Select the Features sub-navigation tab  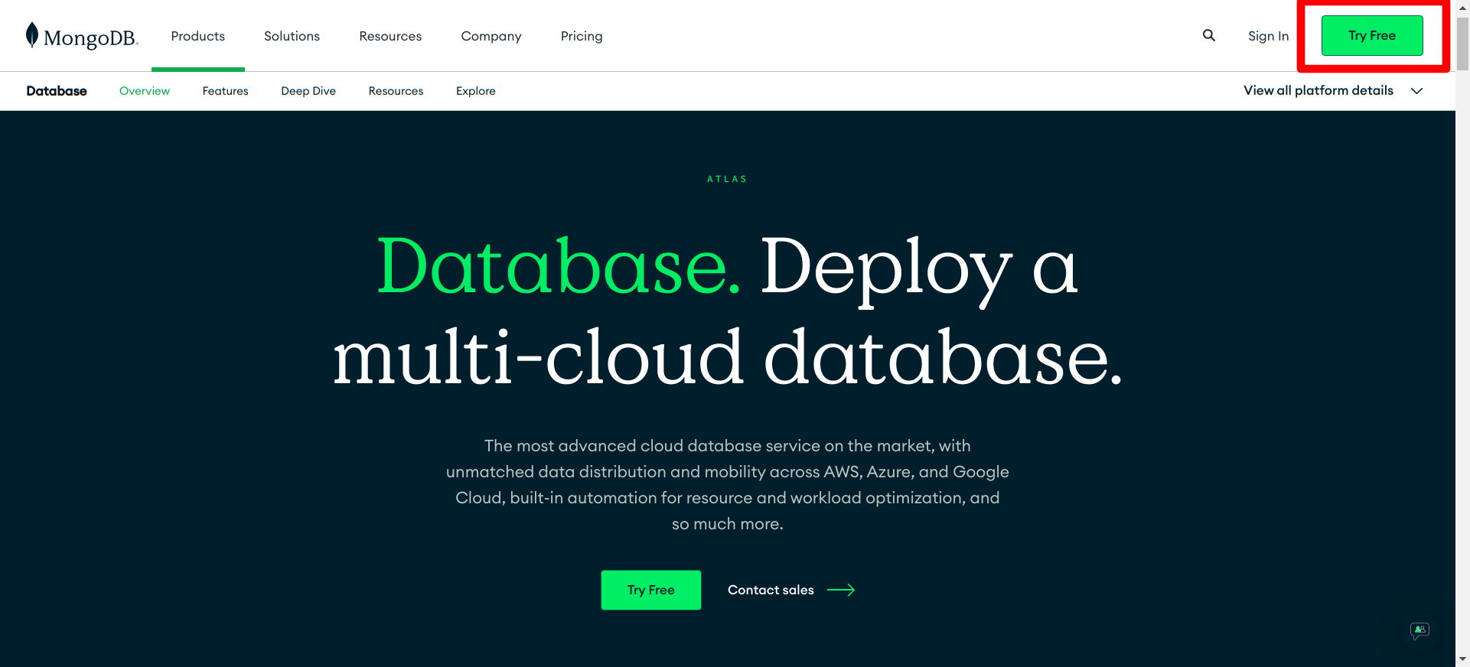tap(226, 91)
